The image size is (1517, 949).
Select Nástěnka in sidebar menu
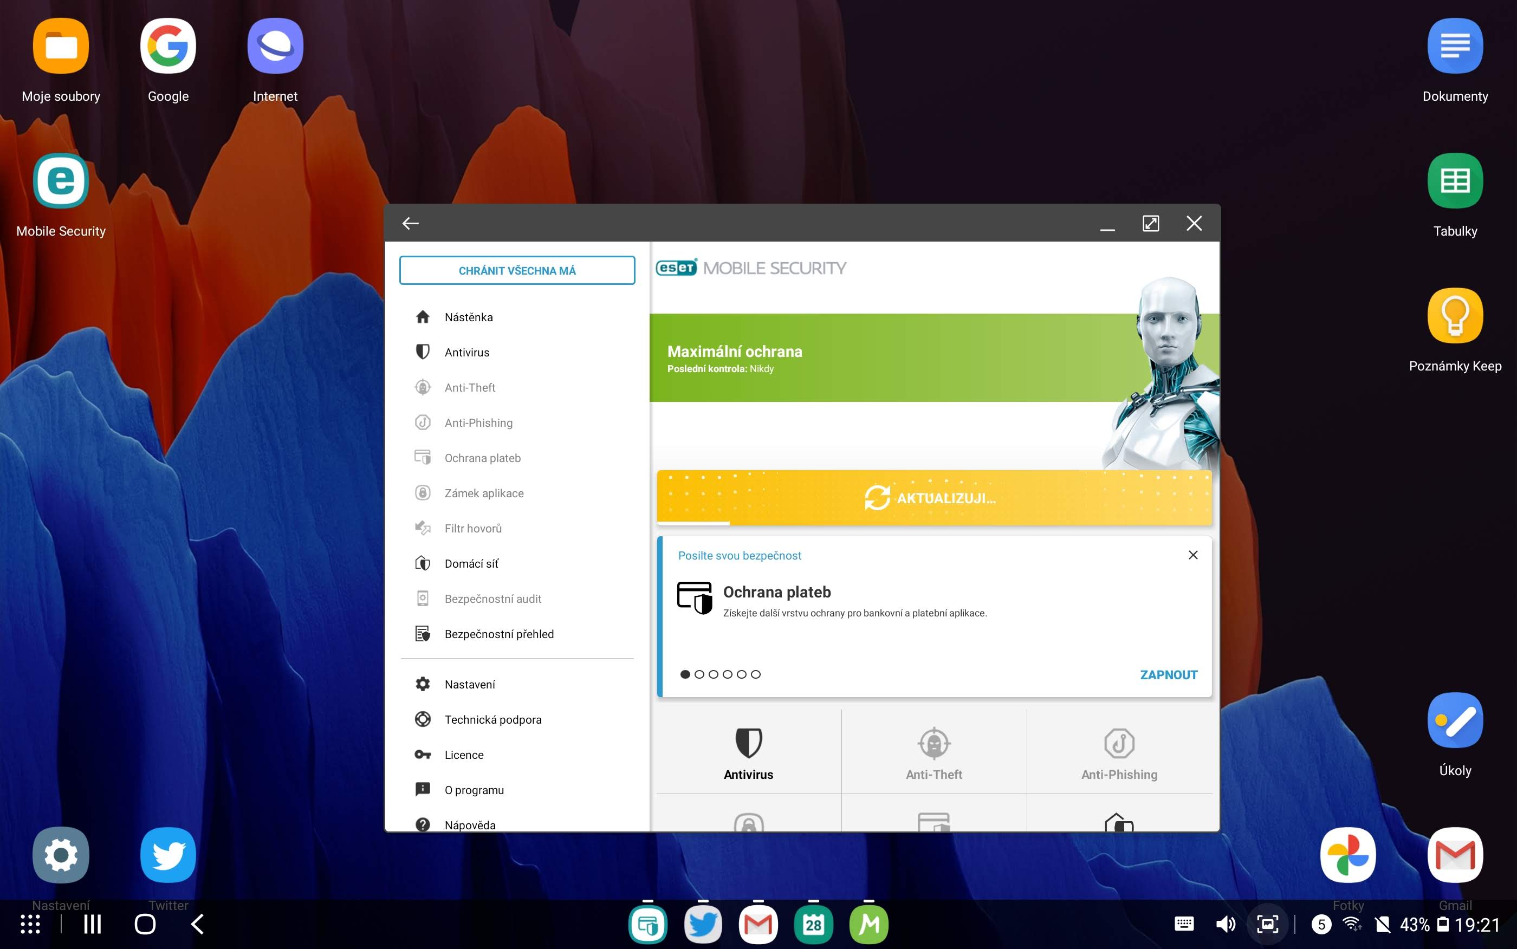517,317
